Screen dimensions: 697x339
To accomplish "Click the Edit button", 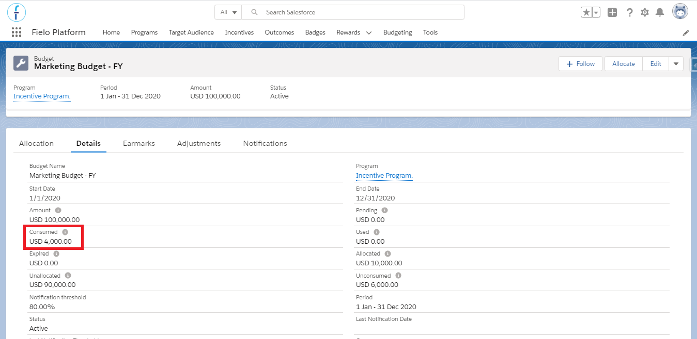I will [x=656, y=64].
